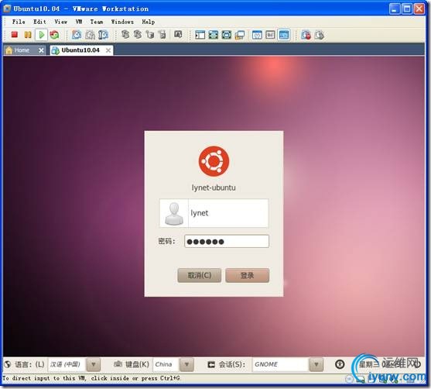Revert the VM to its snapshot
The height and width of the screenshot is (389, 431).
click(x=90, y=35)
